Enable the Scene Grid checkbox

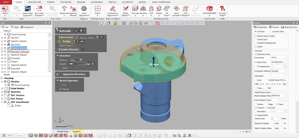(256, 40)
